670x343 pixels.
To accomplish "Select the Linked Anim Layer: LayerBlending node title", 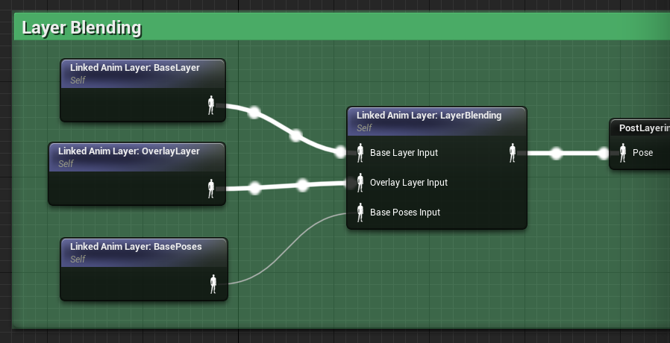I will tap(429, 116).
